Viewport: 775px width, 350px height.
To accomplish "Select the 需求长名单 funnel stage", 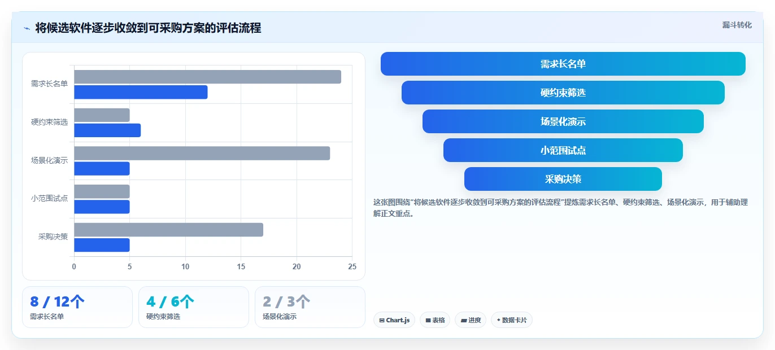I will 563,64.
